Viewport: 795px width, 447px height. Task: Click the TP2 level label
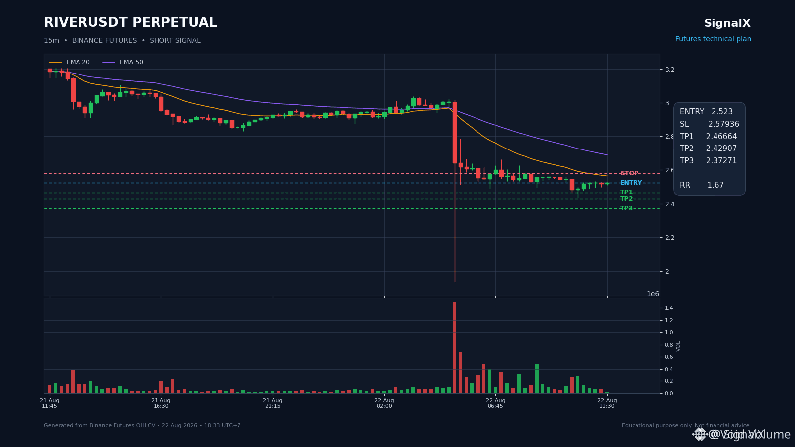tap(626, 199)
